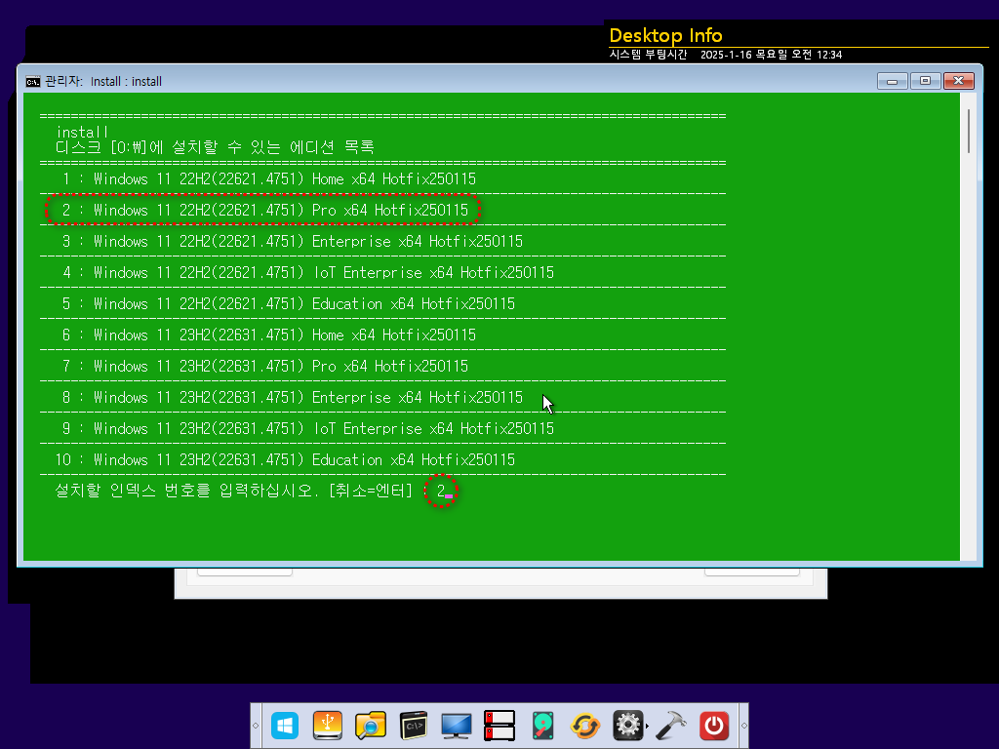
Task: Launch the green hard disk icon in the dock
Action: click(542, 726)
